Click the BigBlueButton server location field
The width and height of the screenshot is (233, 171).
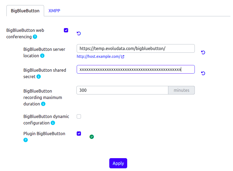pos(136,48)
